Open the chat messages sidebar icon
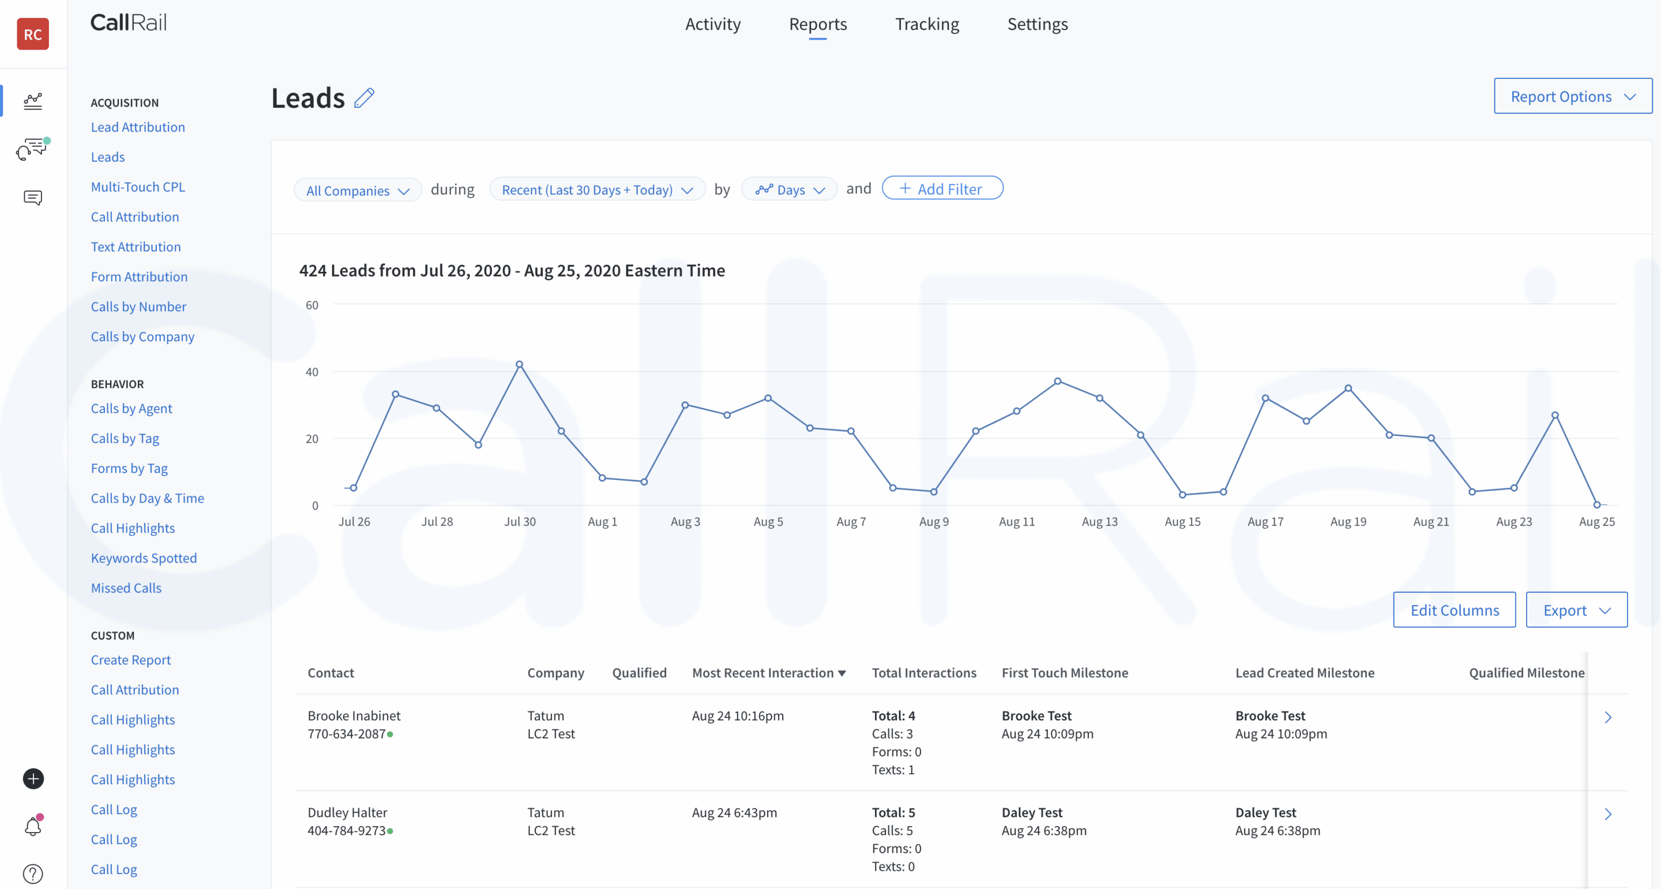The height and width of the screenshot is (889, 1661). (32, 197)
